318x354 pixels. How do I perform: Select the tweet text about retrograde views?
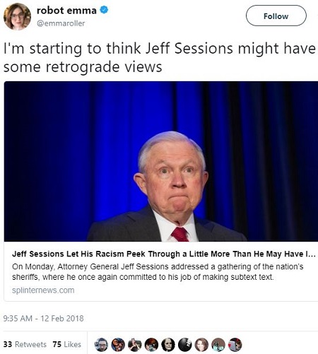160,57
